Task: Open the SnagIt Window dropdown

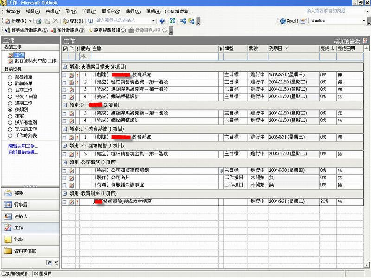Action: pos(364,21)
